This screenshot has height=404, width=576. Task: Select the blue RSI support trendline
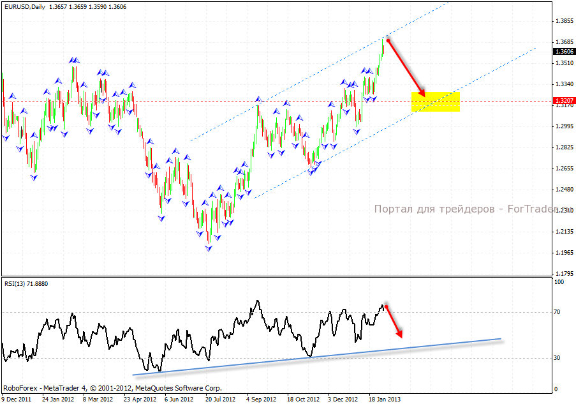pos(319,356)
